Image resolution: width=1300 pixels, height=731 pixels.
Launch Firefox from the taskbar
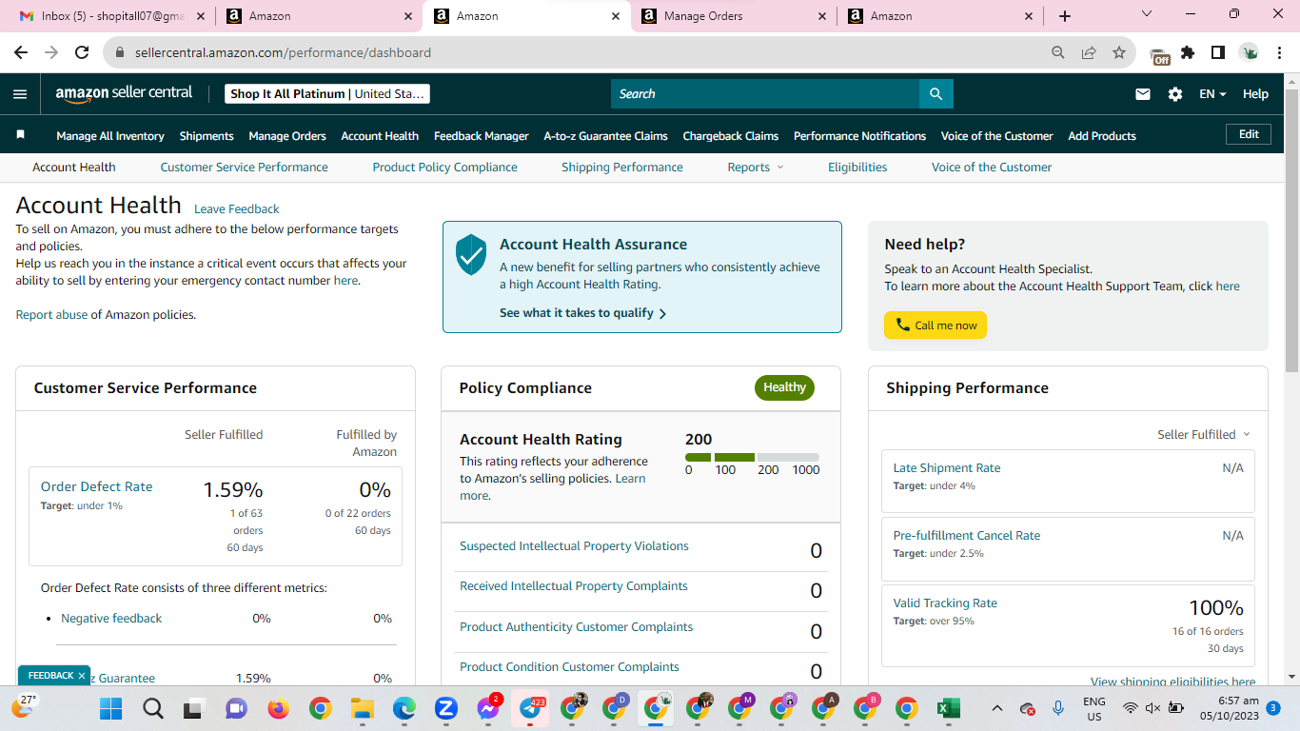[x=278, y=708]
